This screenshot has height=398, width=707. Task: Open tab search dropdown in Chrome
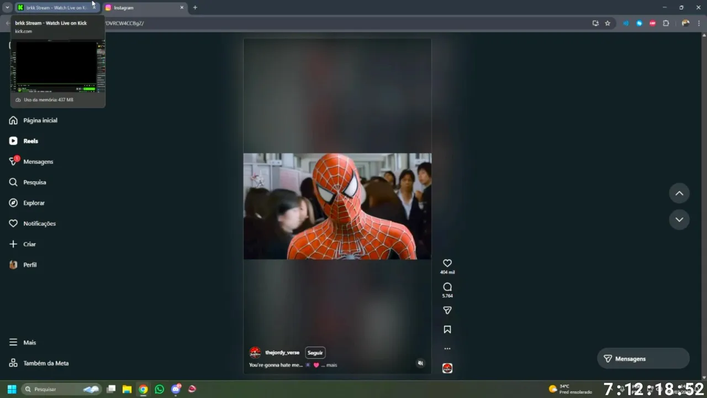pos(7,8)
